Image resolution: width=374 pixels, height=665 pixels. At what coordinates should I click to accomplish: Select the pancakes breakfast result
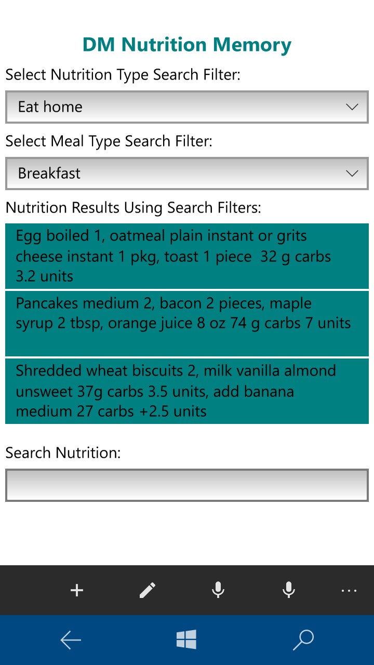[187, 323]
